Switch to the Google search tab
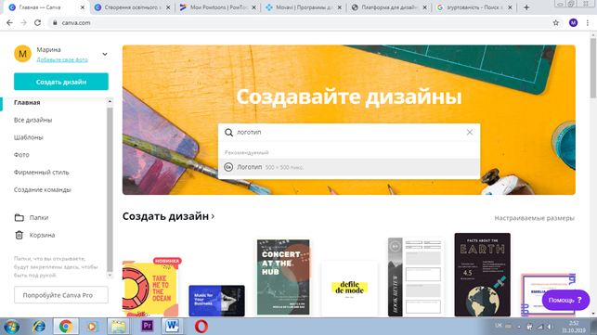The width and height of the screenshot is (597, 335). click(x=475, y=7)
